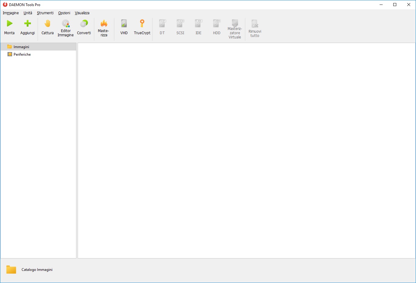Select Periferiche in the sidebar tree

(x=38, y=54)
